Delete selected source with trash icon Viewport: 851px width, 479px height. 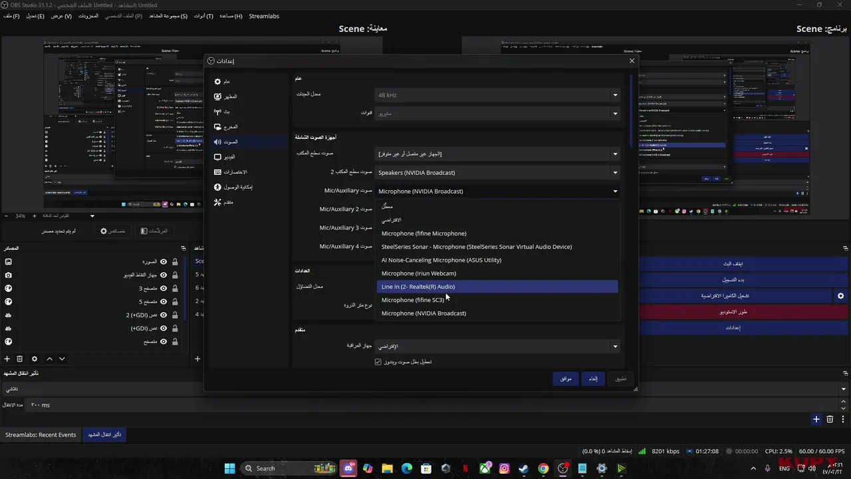click(19, 359)
